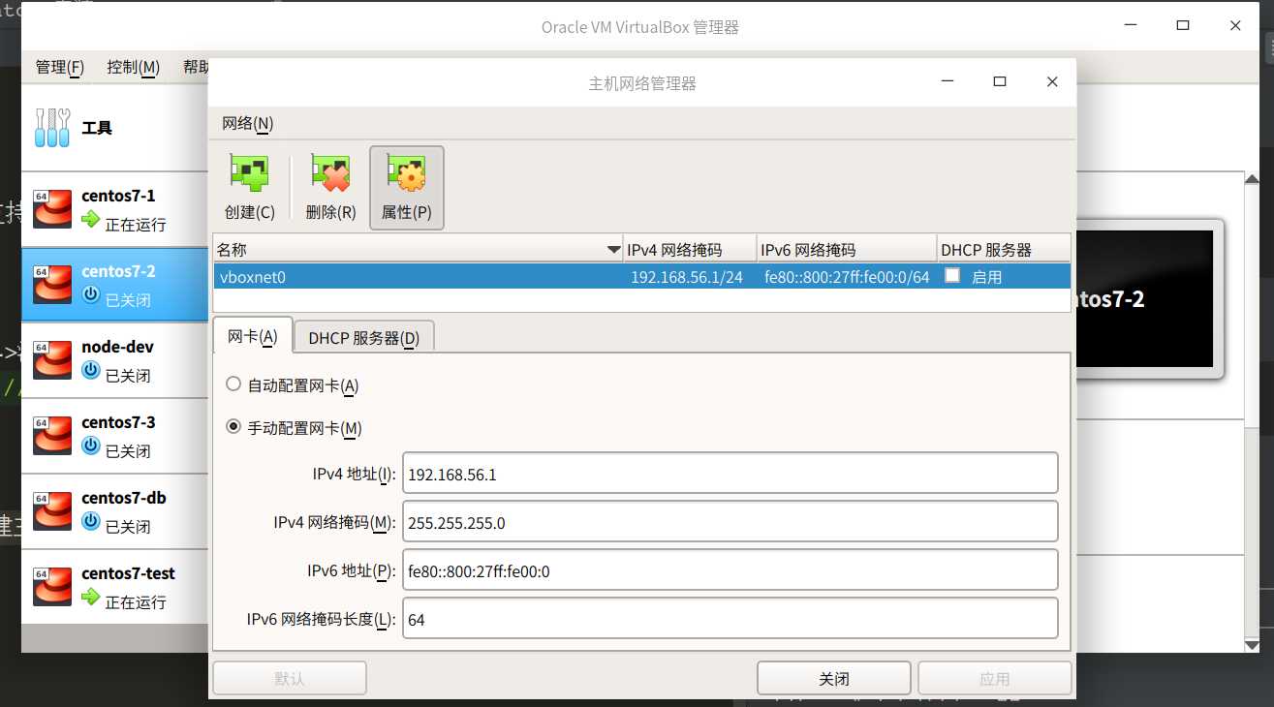Open the Manage (管理) menu in VirtualBox

click(x=60, y=67)
